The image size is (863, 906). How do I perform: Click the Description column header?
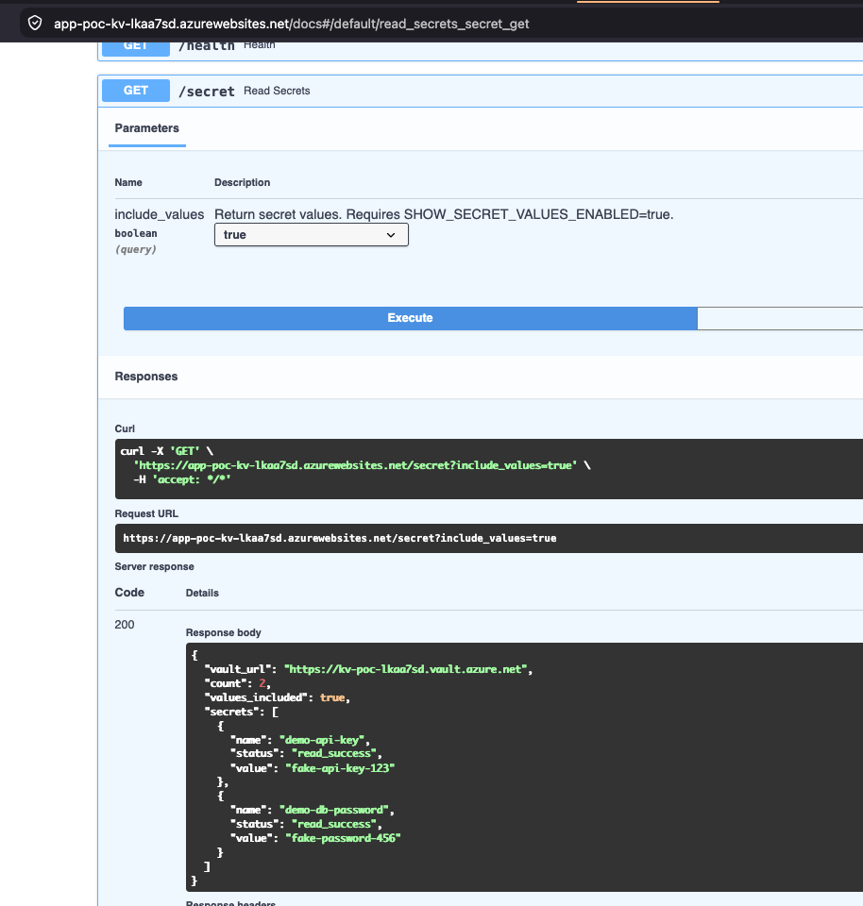[243, 182]
